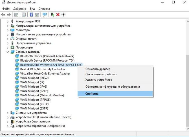Click the adapter icon beside WAN Miniport (SSTP)
189x137 pixels.
point(17,108)
